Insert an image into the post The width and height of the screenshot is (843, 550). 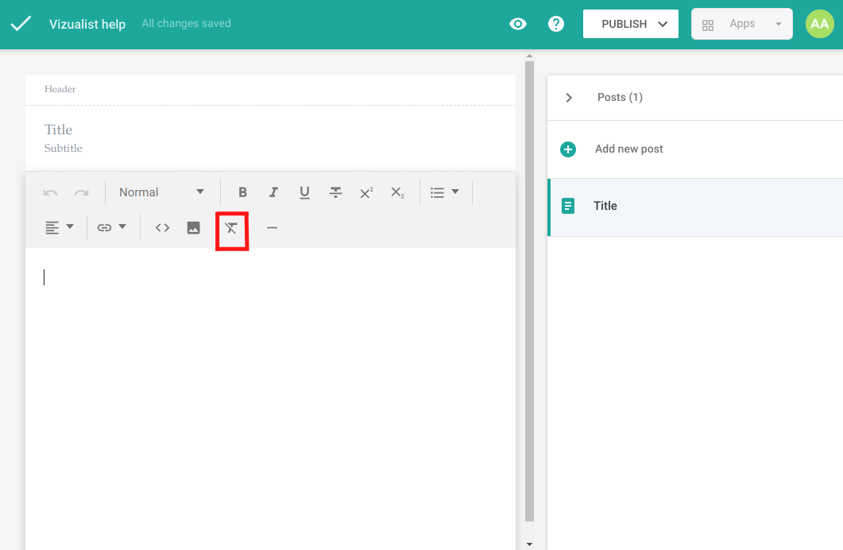click(193, 228)
